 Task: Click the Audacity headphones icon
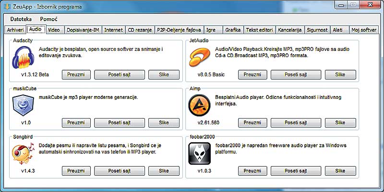click(x=23, y=58)
